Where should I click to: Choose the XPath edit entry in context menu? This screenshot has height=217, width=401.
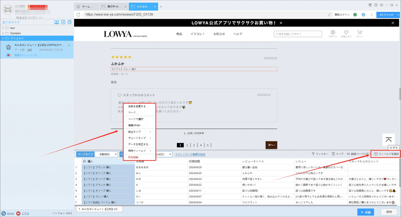[x=139, y=125]
